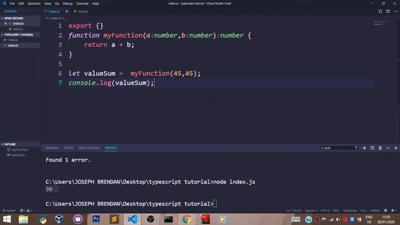Click the master git branch in status bar
Image resolution: width=400 pixels, height=225 pixels.
(x=9, y=211)
